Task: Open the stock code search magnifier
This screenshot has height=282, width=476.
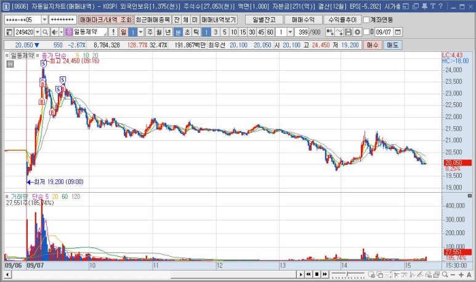Action: (45, 32)
